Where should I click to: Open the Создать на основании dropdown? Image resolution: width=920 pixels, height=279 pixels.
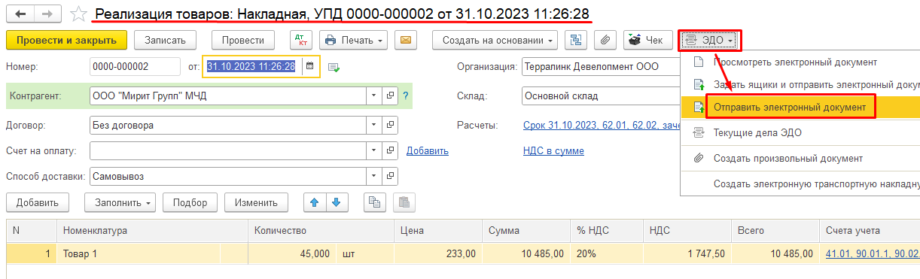495,40
